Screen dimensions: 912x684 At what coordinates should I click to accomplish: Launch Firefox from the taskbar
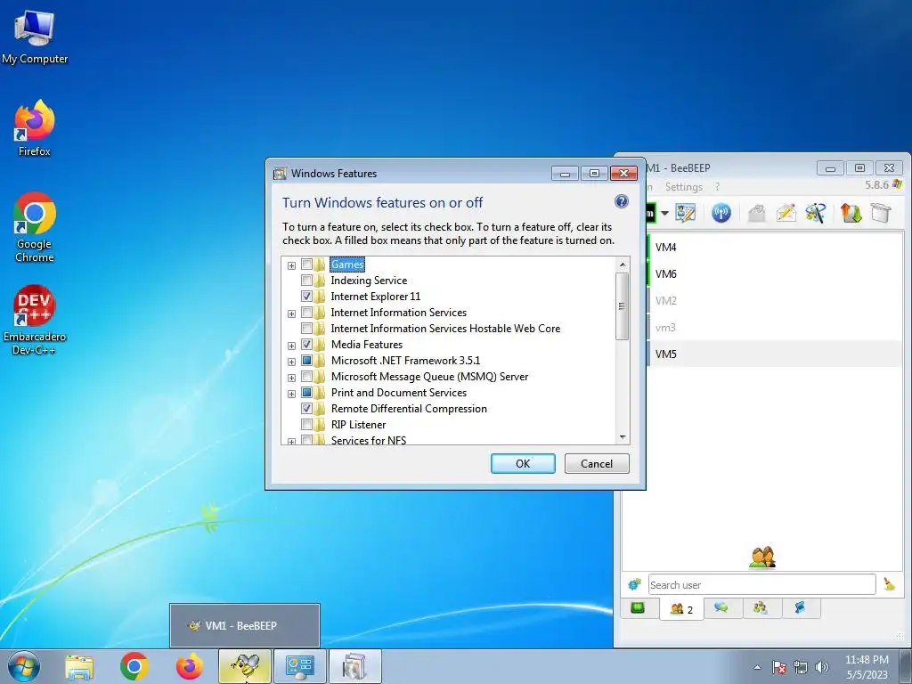pyautogui.click(x=190, y=666)
